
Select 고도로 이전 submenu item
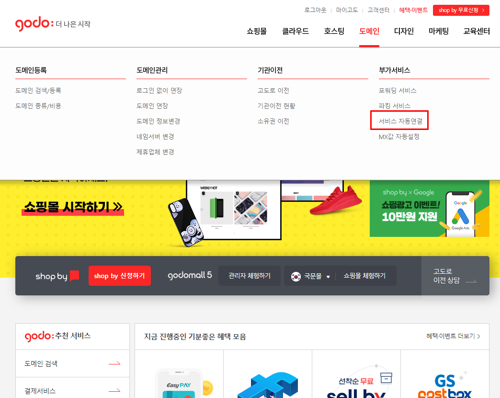coord(273,91)
